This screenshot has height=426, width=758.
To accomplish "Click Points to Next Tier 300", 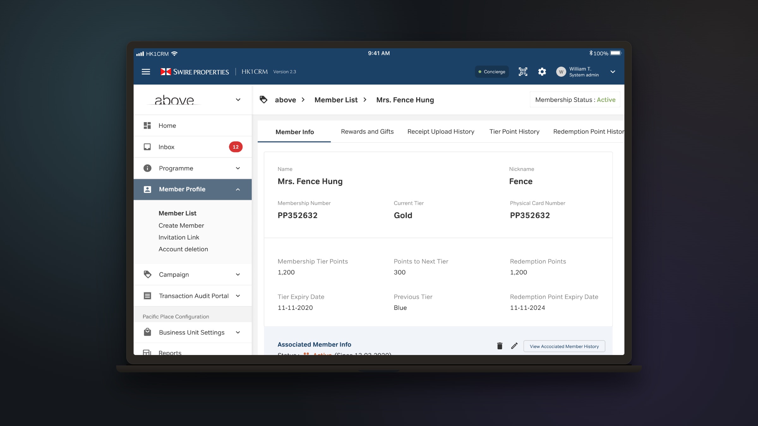I will 400,272.
